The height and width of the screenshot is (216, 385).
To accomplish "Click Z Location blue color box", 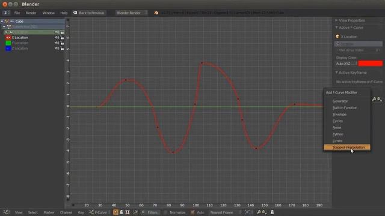I will coord(8,48).
